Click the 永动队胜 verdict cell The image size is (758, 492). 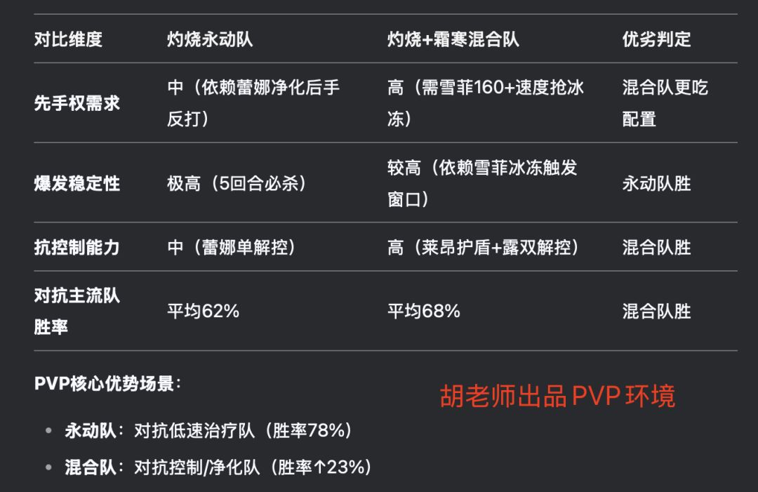[x=656, y=184]
